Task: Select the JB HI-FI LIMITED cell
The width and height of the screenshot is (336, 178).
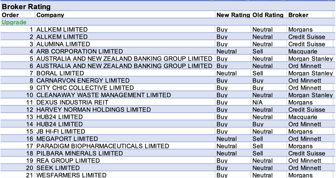Action: 61,132
